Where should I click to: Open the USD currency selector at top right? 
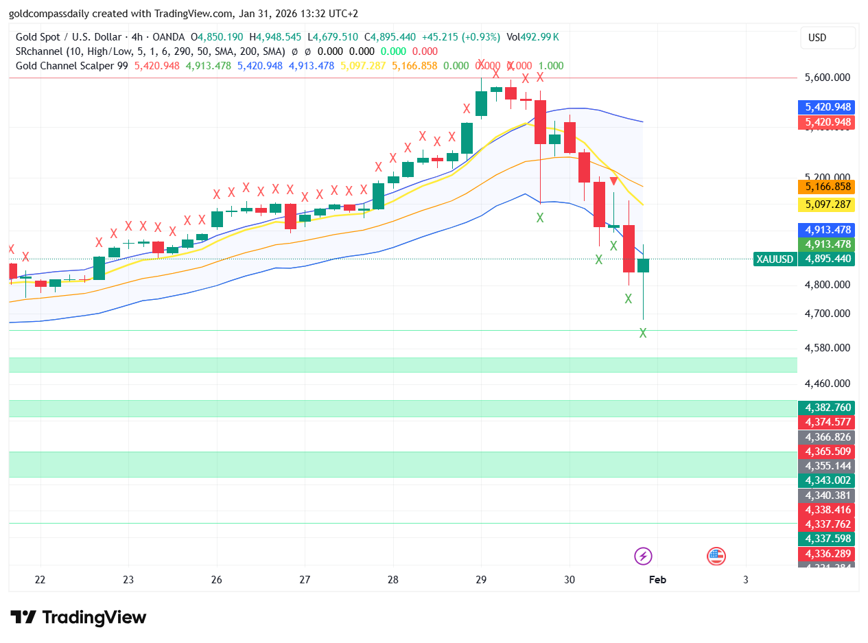(x=827, y=38)
